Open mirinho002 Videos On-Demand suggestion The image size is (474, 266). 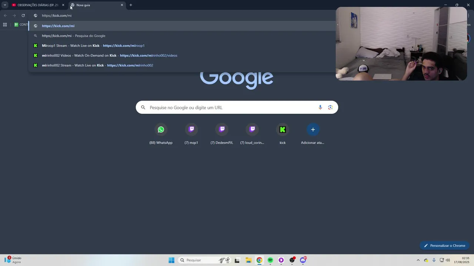click(181, 55)
